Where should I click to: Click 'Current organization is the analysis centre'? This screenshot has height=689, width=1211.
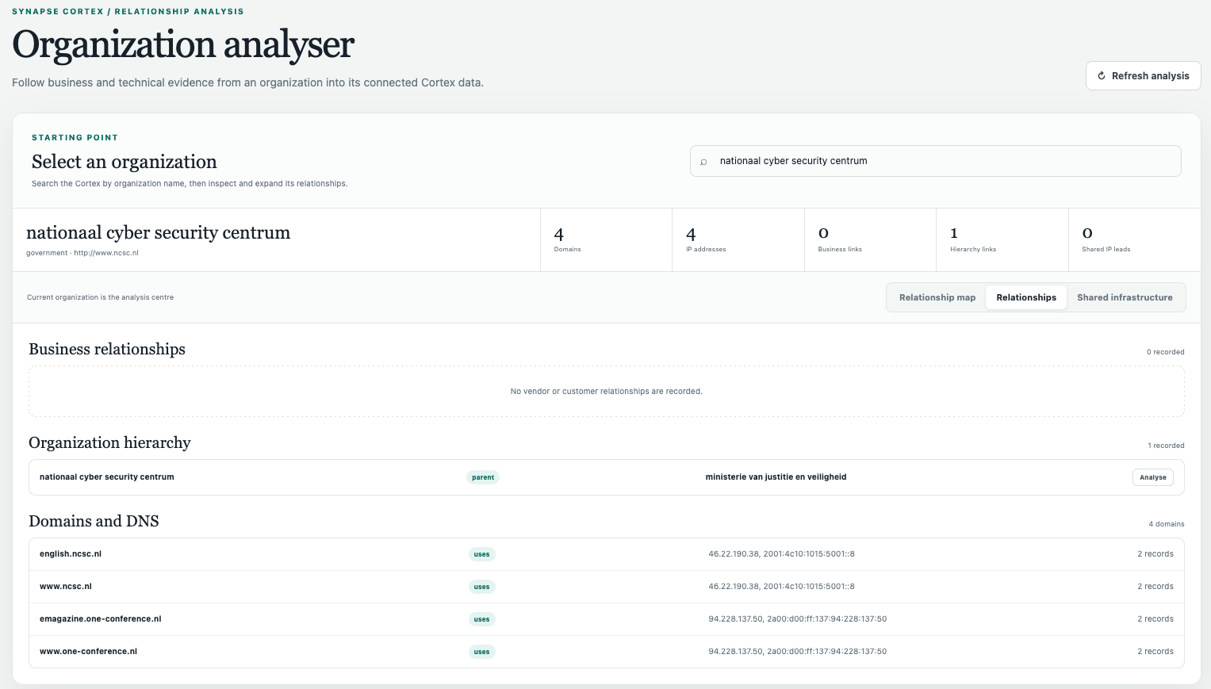[100, 297]
